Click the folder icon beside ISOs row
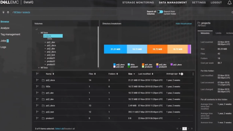 click(x=43, y=86)
